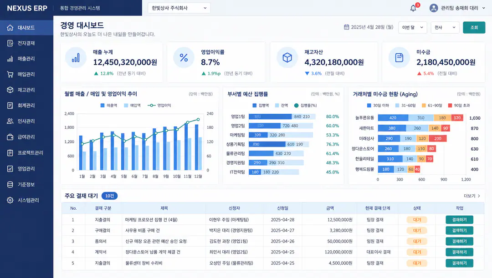The width and height of the screenshot is (492, 278).
Task: Click 늘푸른유통 30일 이하 bar segment 420
Action: 393,118
